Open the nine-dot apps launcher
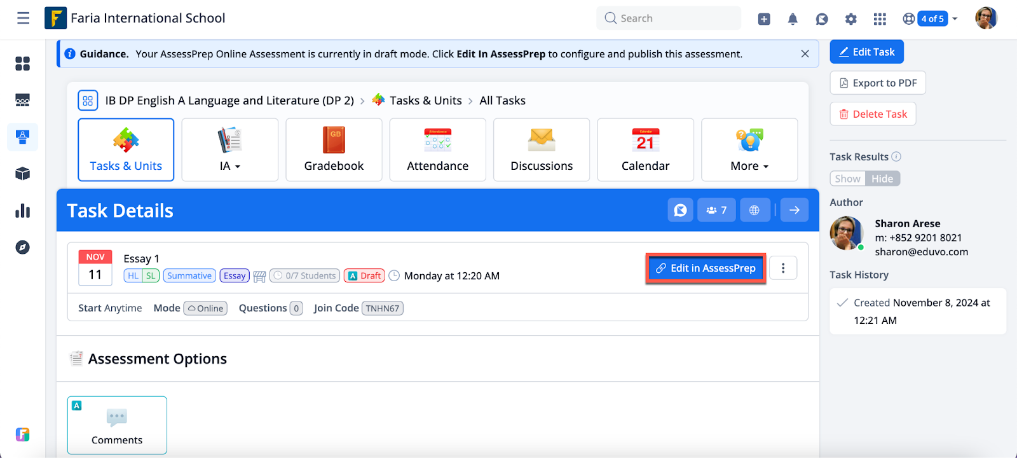Image resolution: width=1017 pixels, height=458 pixels. click(x=880, y=19)
